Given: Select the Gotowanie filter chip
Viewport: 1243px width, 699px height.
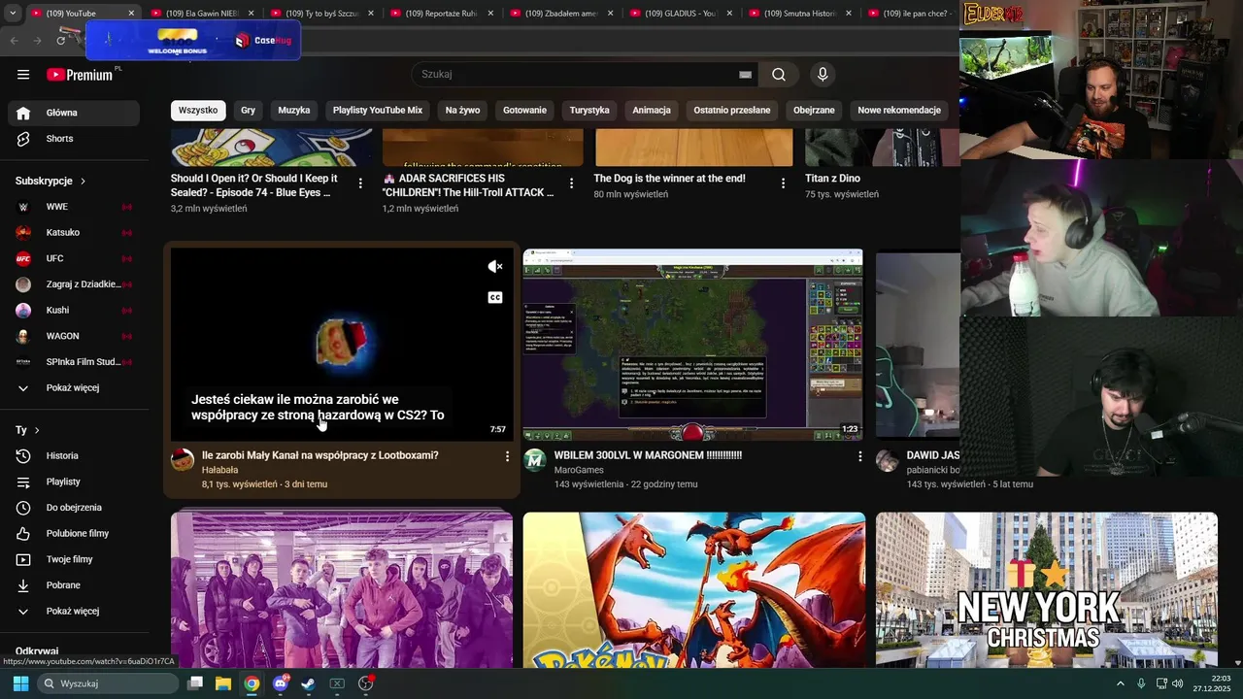Looking at the screenshot, I should point(524,110).
